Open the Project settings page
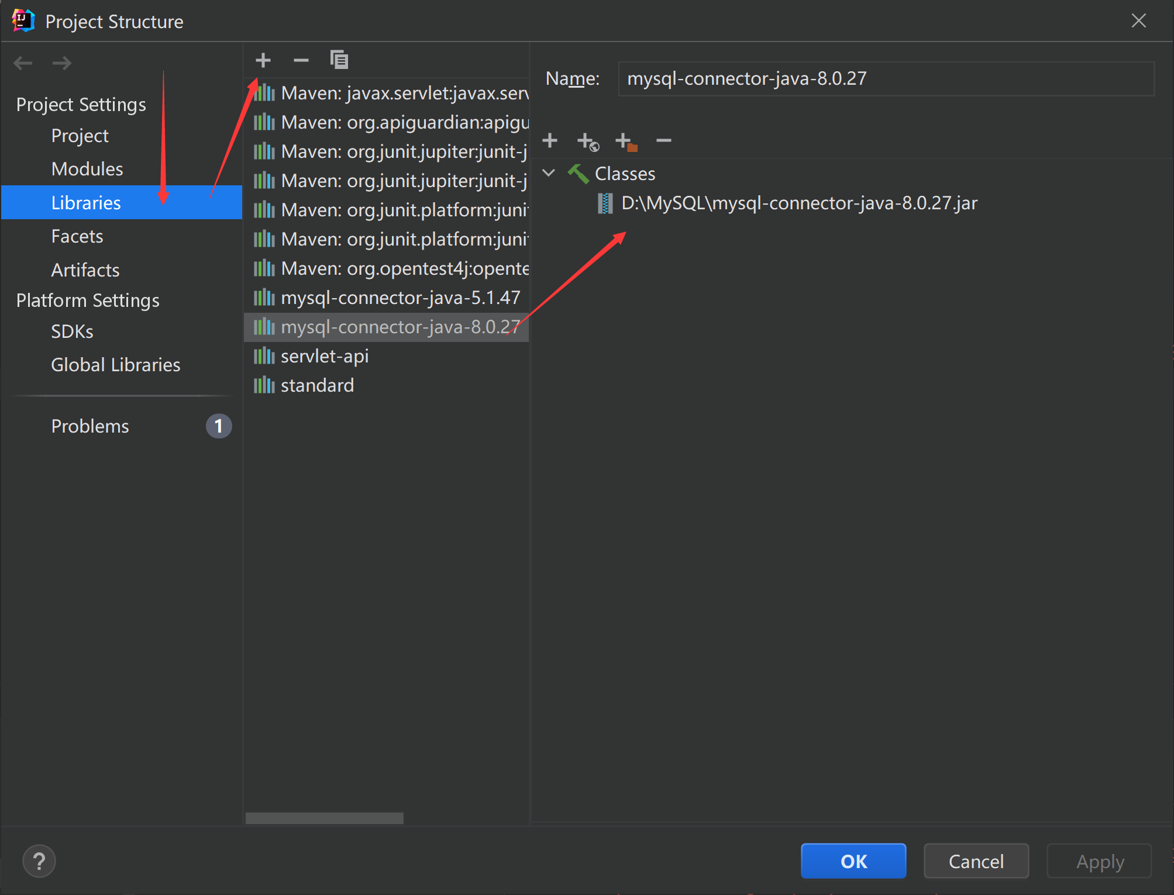The height and width of the screenshot is (895, 1174). (80, 136)
